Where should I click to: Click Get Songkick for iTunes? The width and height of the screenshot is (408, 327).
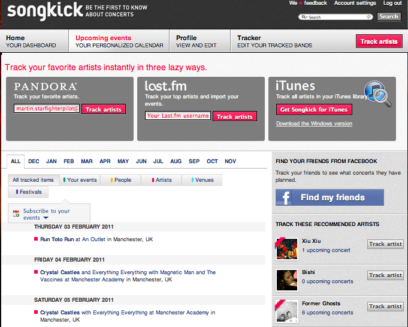pyautogui.click(x=314, y=109)
